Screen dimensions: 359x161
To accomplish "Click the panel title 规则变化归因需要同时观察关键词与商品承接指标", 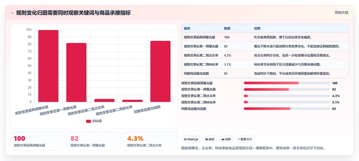I will (x=73, y=13).
